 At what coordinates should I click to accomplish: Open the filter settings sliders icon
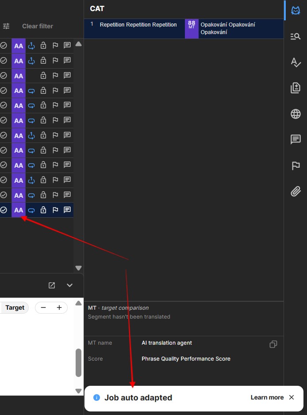pos(6,26)
